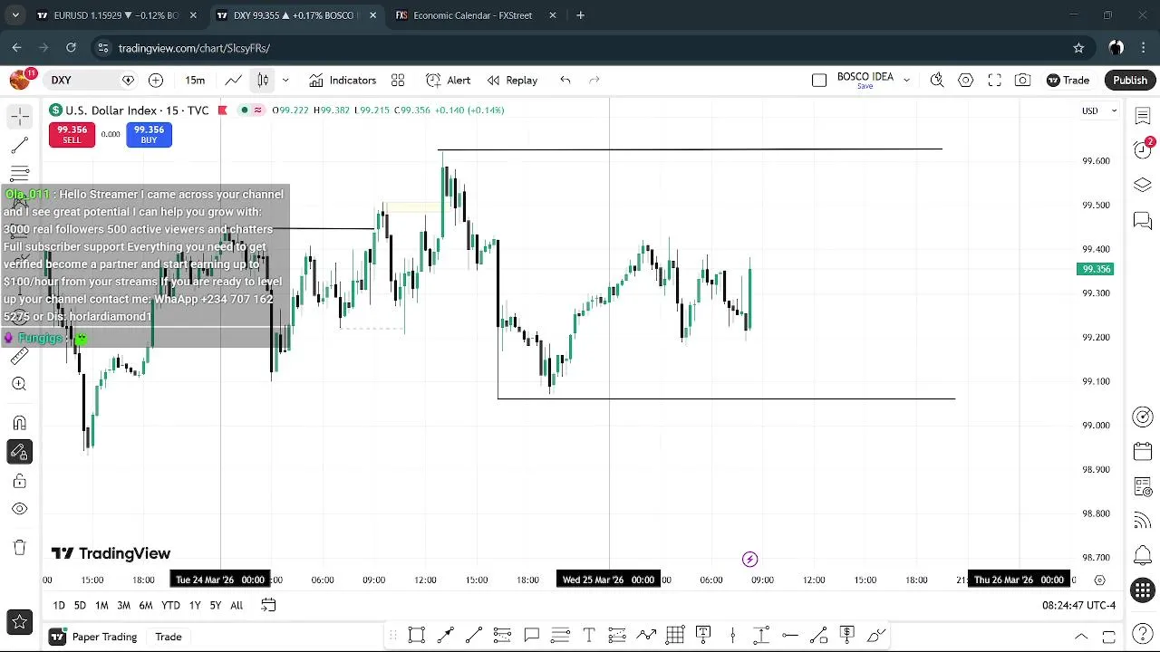Viewport: 1160px width, 652px height.
Task: Open chats speech bubble icon
Action: point(1143,221)
